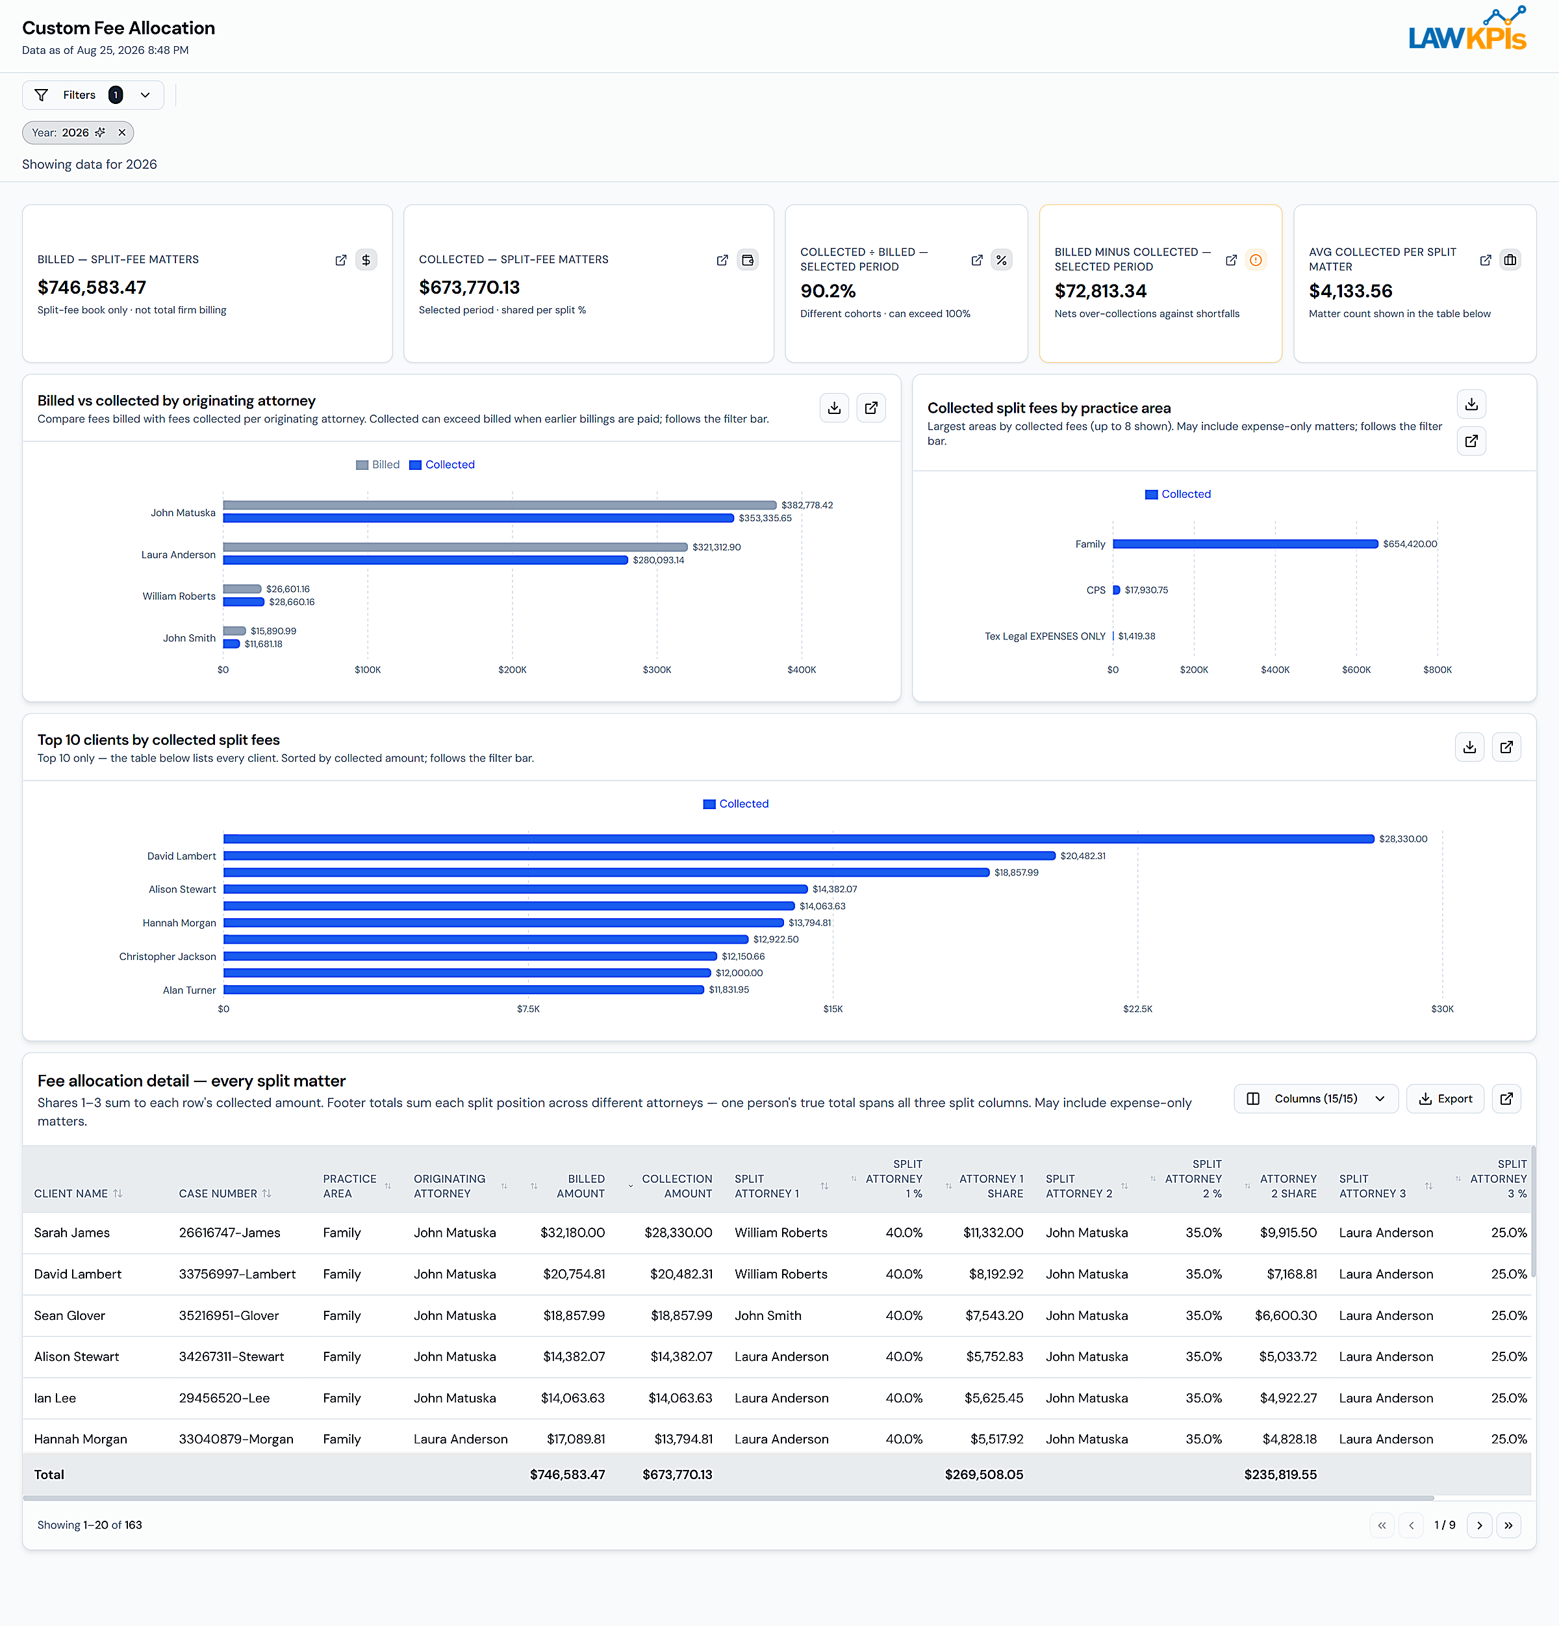Click the table's vertical scrollbar
The width and height of the screenshot is (1559, 1626).
click(x=1532, y=1212)
